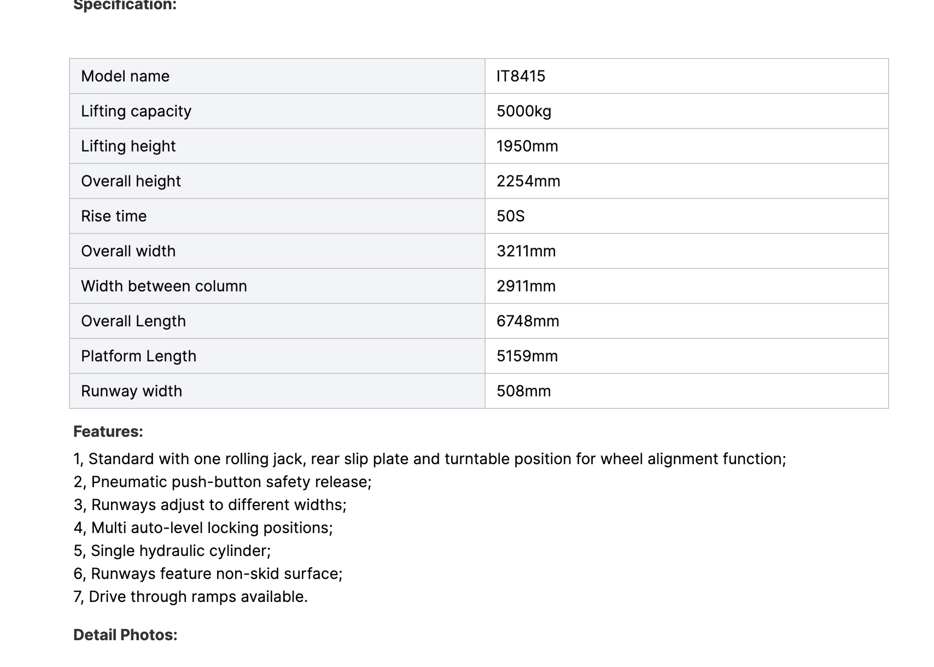The image size is (934, 667).
Task: Click the "Rise time" row label
Action: tap(114, 216)
